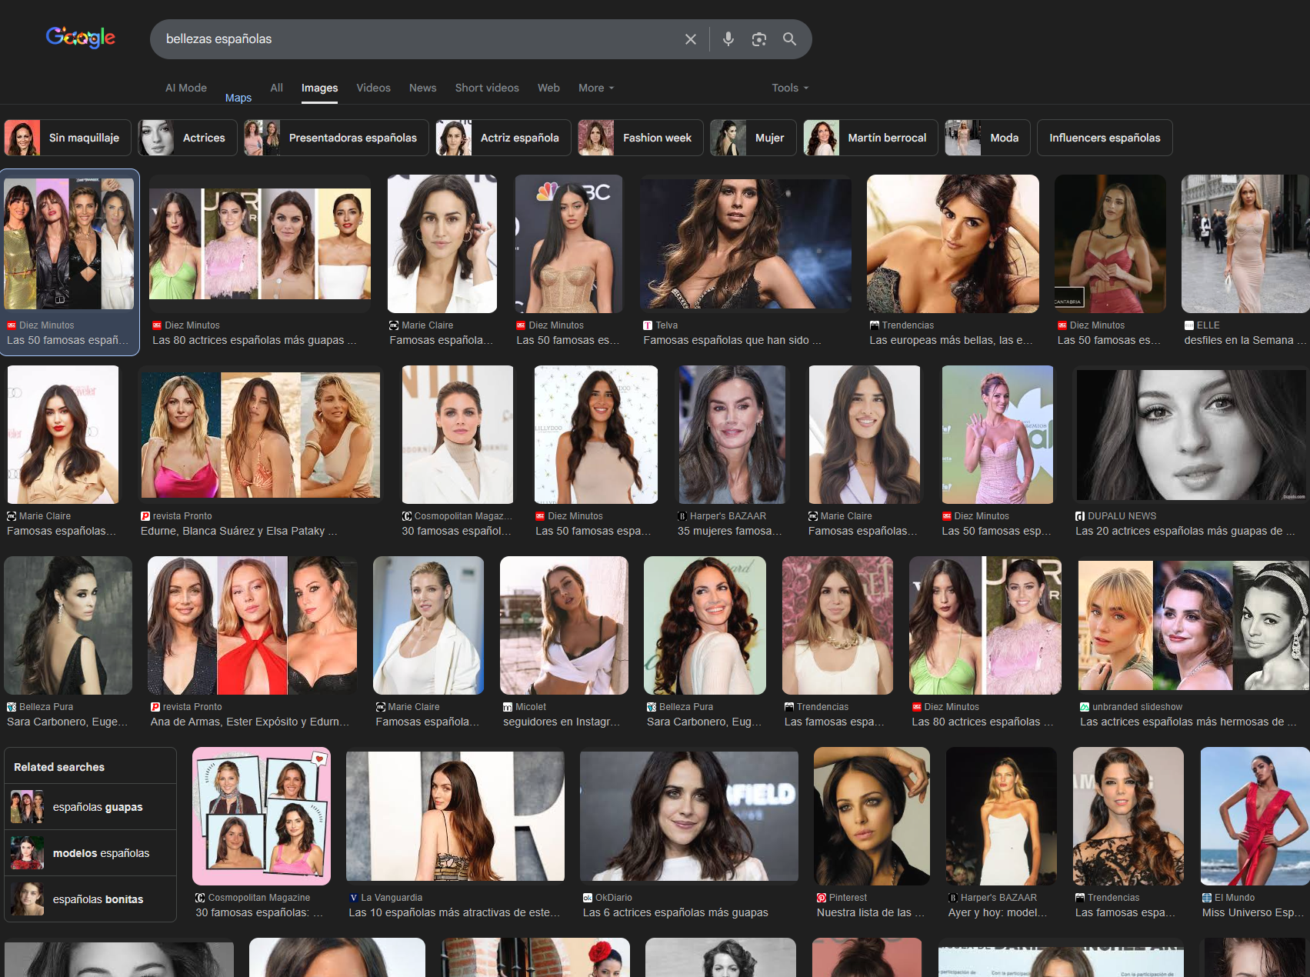Open 'Ana de Armas, Ester Expósito' link
The image size is (1310, 977).
(250, 722)
